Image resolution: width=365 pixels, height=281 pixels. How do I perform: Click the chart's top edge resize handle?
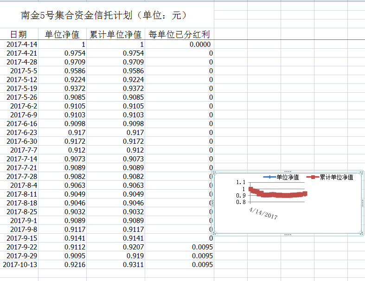(288, 171)
